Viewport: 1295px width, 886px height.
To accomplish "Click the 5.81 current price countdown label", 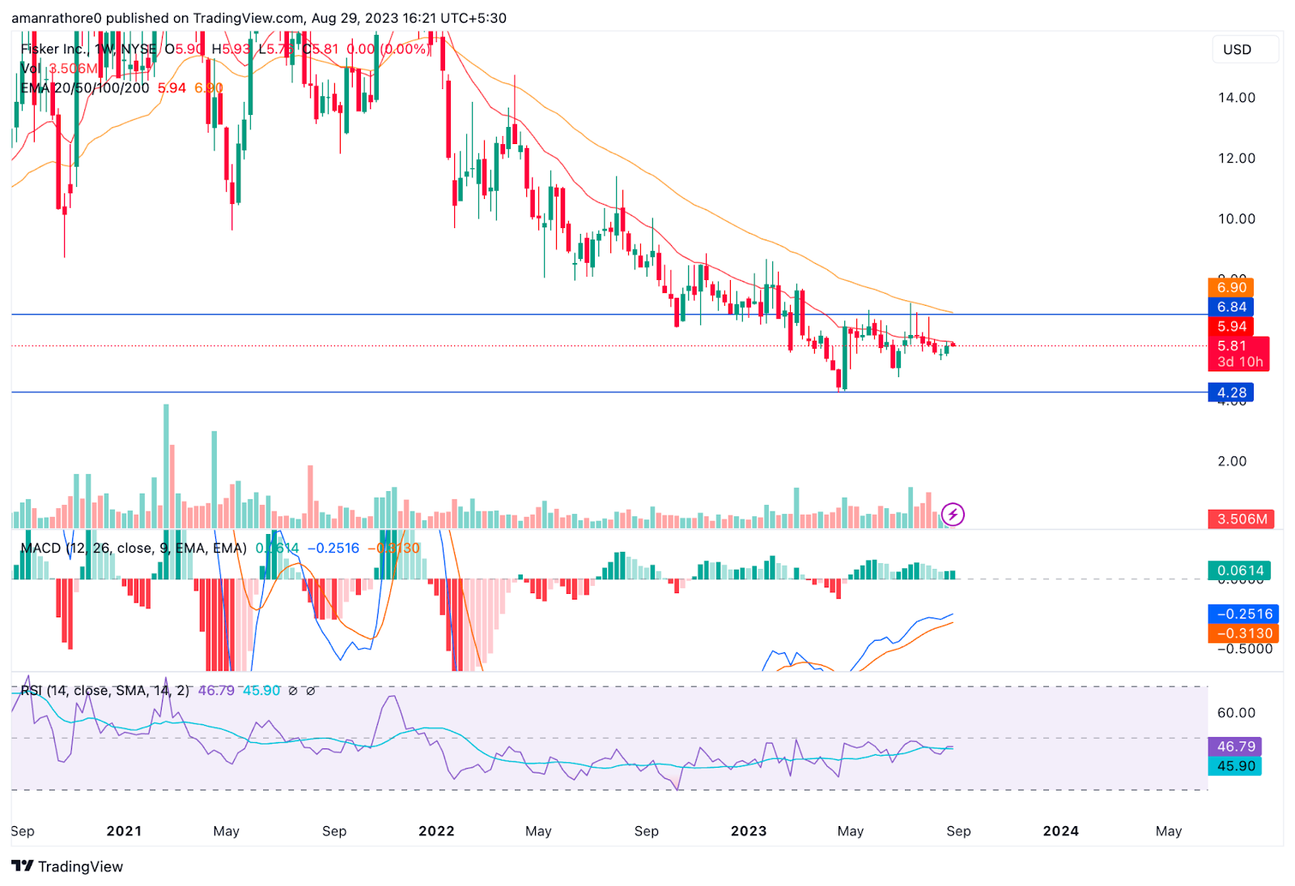I will (1238, 354).
